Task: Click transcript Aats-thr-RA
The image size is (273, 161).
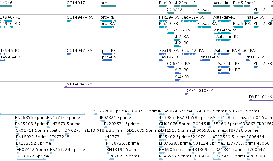Action: pyautogui.click(x=222, y=33)
